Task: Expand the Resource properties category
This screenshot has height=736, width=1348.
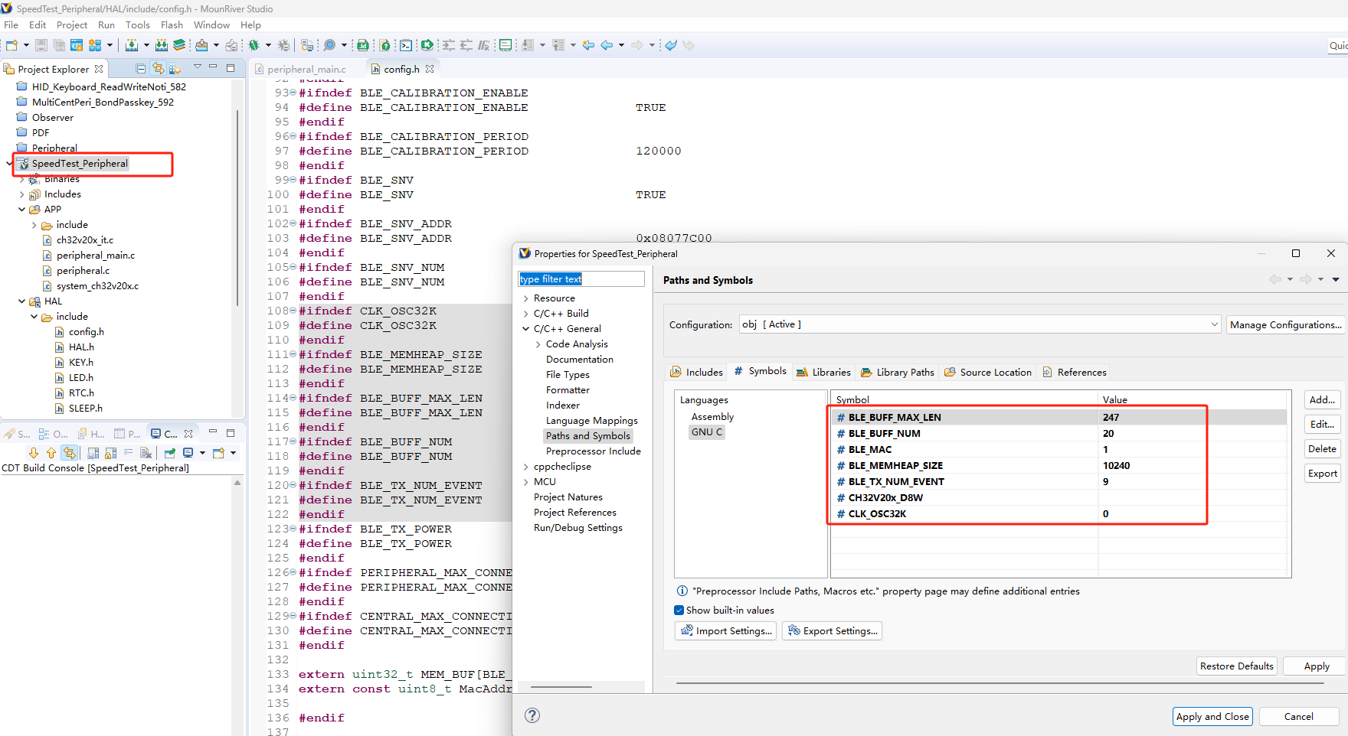Action: [x=525, y=298]
